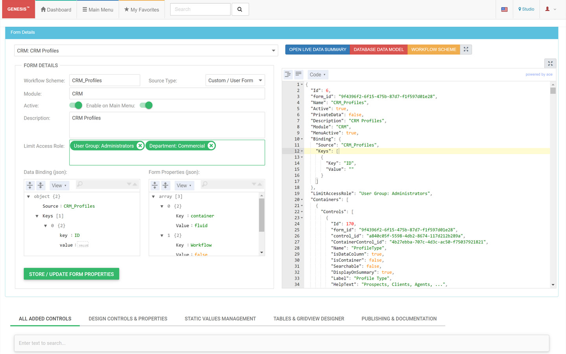The height and width of the screenshot is (354, 566).
Task: Expand all fields in Data Binding editor
Action: click(30, 185)
